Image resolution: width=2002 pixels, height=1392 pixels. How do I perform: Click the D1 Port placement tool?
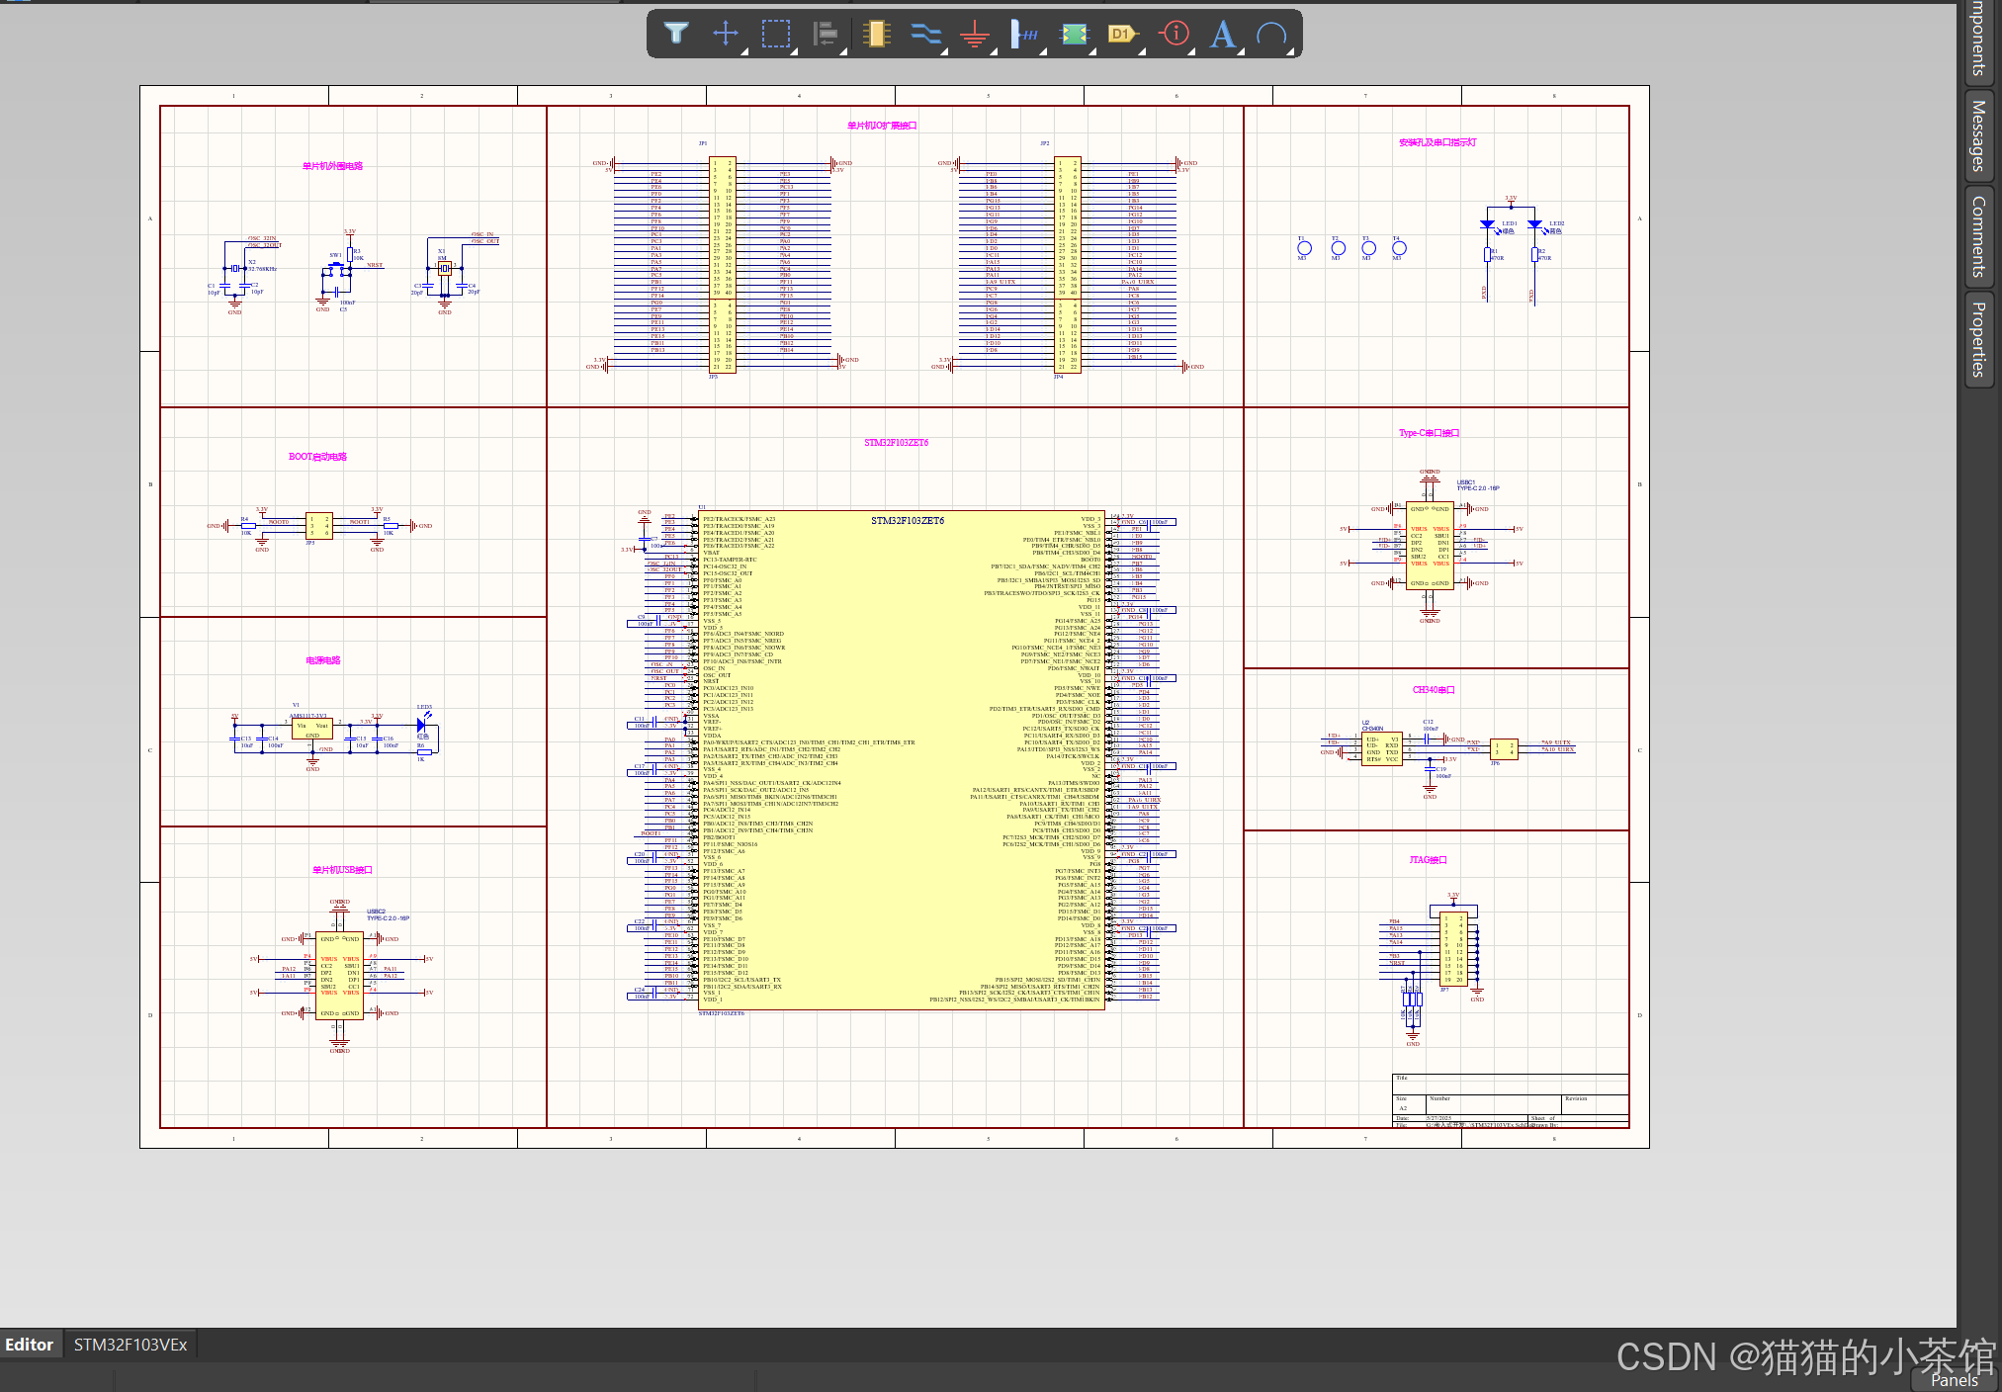1122,34
